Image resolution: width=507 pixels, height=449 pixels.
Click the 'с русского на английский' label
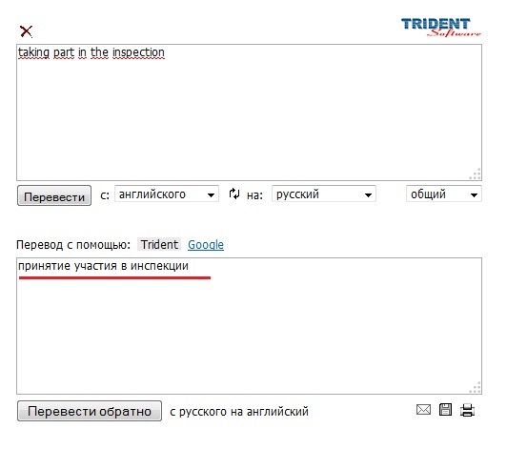coord(239,412)
